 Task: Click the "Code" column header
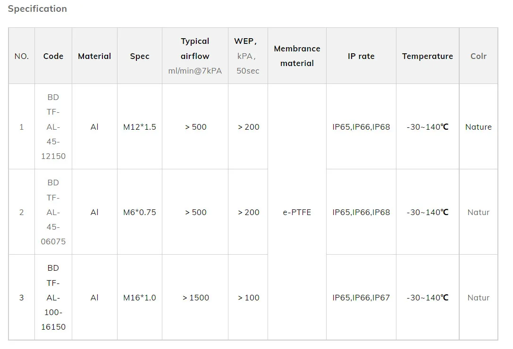click(53, 56)
